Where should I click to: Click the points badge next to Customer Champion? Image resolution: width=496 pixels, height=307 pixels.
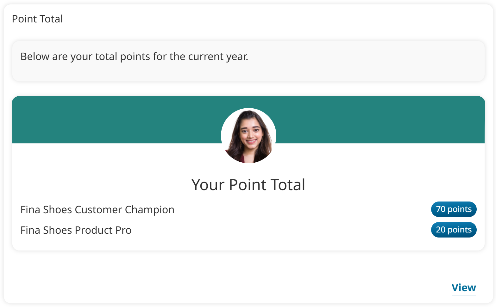click(454, 209)
